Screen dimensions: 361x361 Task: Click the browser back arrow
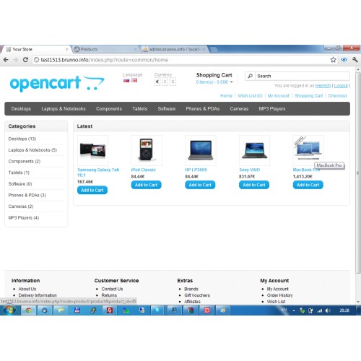tap(6, 60)
